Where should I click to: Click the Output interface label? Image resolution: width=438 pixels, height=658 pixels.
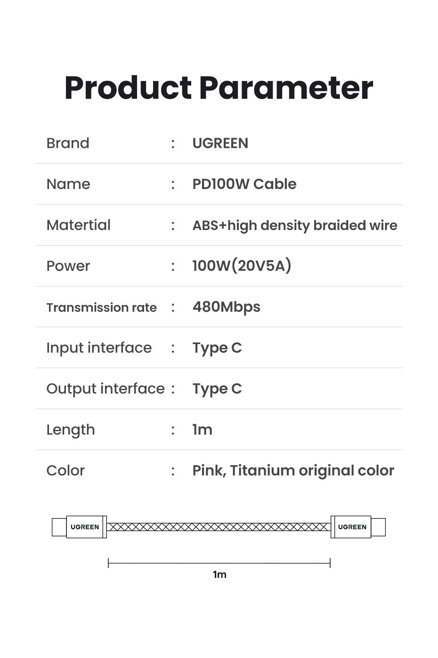click(105, 389)
